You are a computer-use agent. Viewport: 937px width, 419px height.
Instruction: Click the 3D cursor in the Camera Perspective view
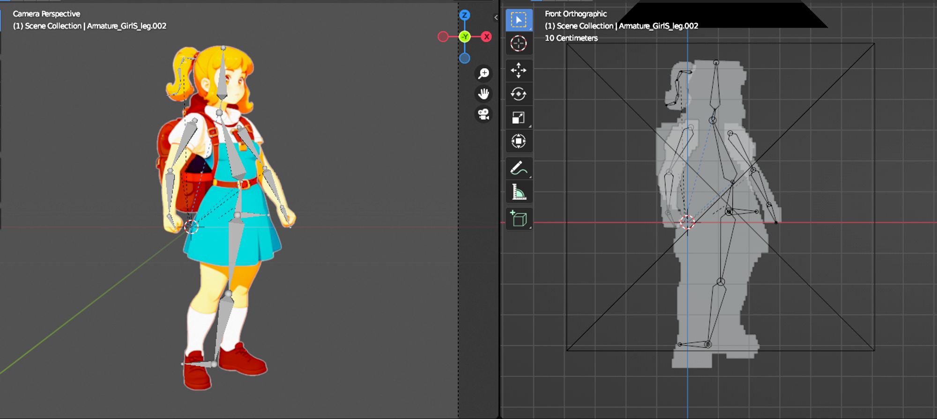coord(191,227)
